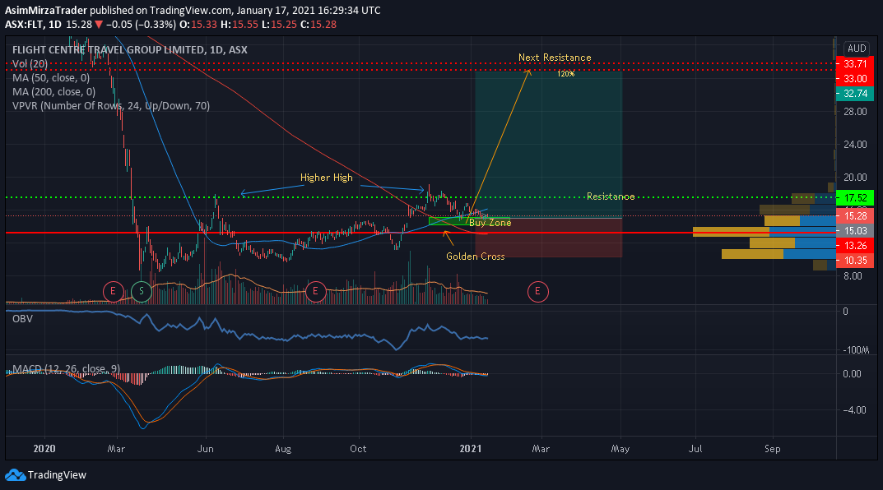Open the earnings E marker beside the S marker

[x=114, y=291]
